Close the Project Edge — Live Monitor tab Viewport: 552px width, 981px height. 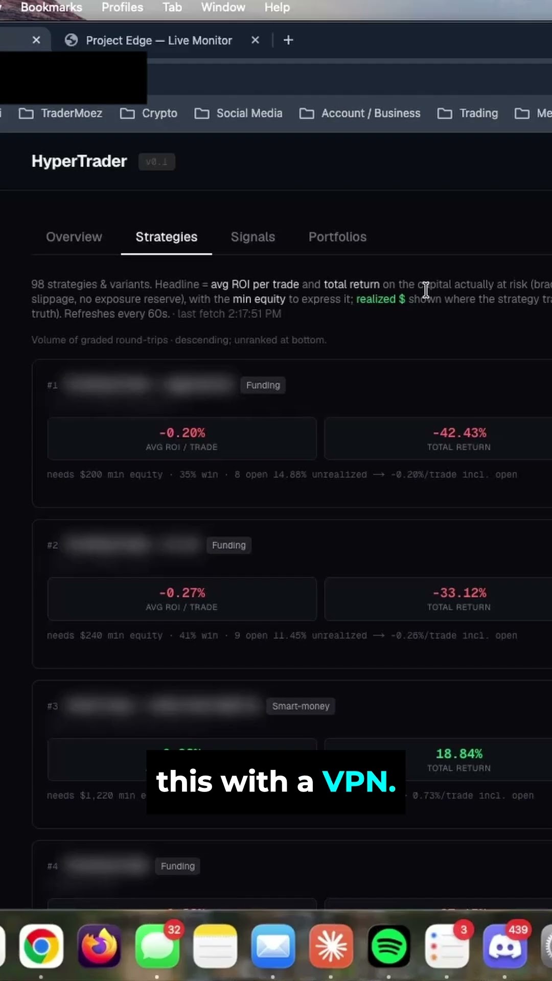click(x=255, y=40)
